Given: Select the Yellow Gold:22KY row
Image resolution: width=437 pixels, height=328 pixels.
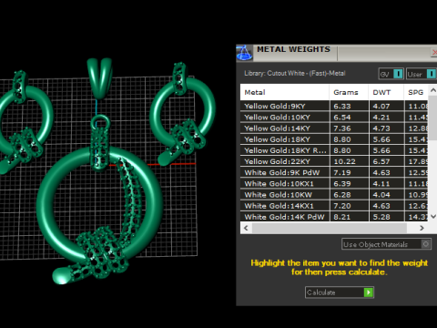Looking at the screenshot, I should tap(334, 161).
